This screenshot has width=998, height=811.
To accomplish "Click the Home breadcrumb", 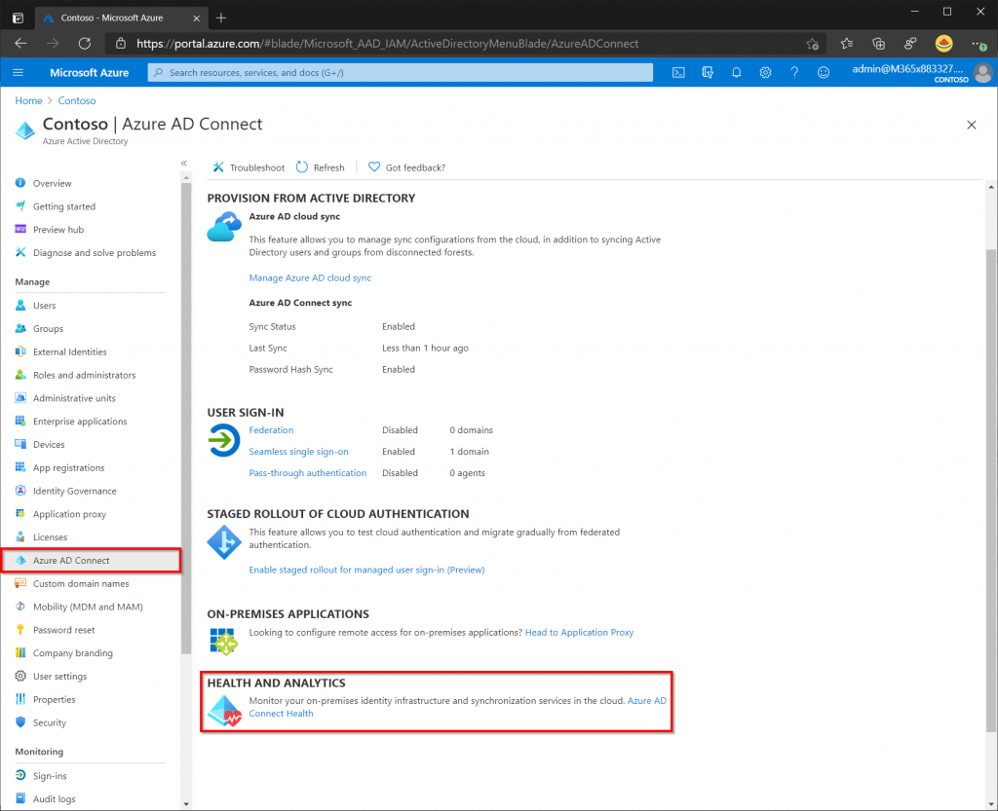I will 28,100.
